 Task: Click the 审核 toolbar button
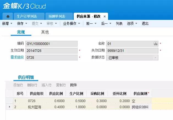pos(50,23)
